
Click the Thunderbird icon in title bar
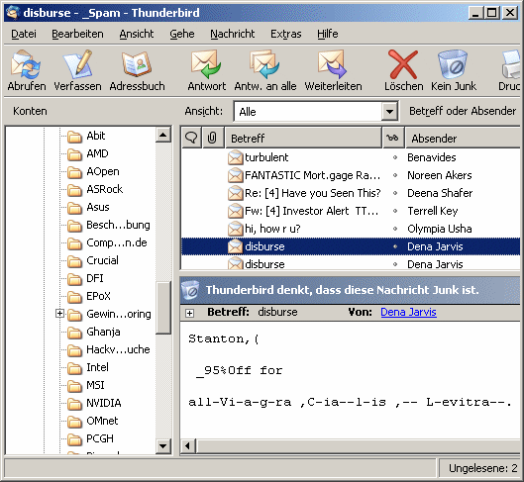pos(13,13)
